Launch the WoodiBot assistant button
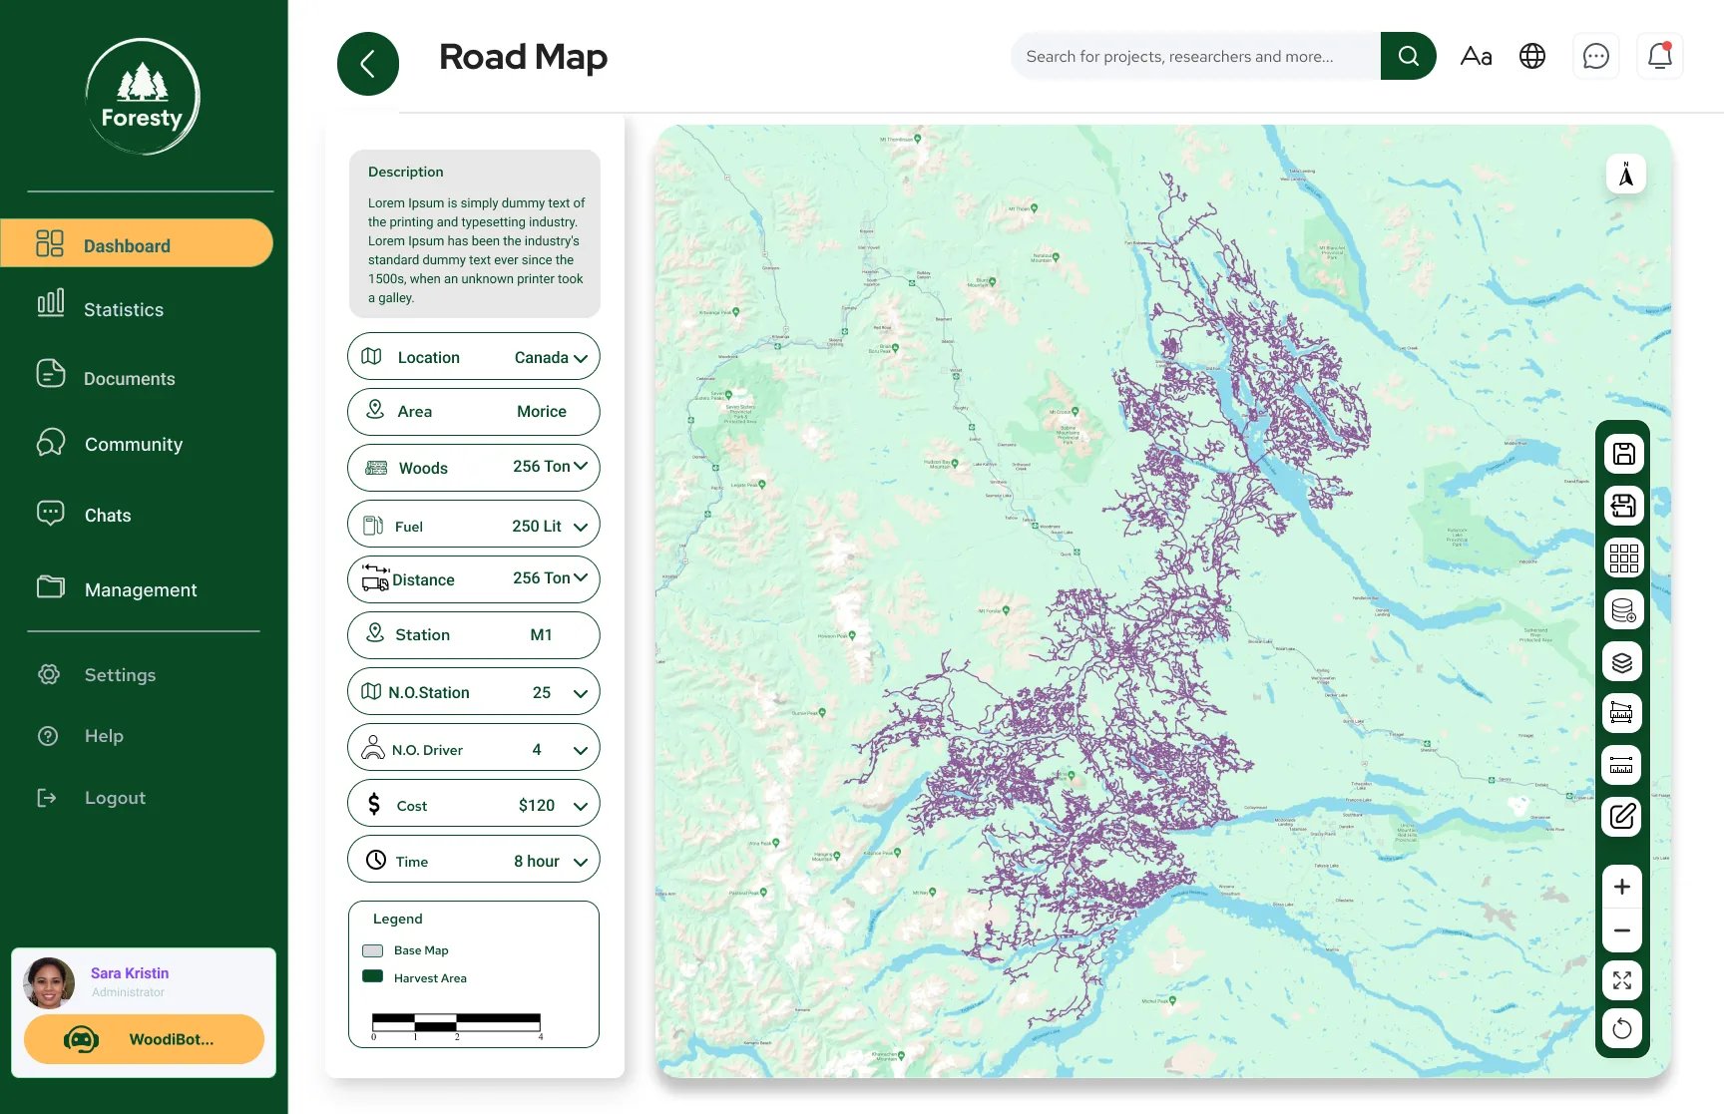1724x1114 pixels. pos(144,1039)
